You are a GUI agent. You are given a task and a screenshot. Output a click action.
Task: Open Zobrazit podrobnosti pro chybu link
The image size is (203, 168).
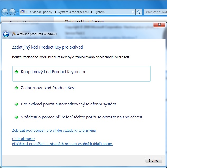pos(54,131)
